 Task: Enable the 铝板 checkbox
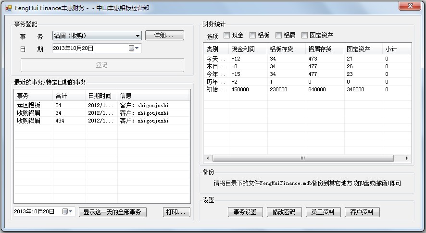[252, 35]
